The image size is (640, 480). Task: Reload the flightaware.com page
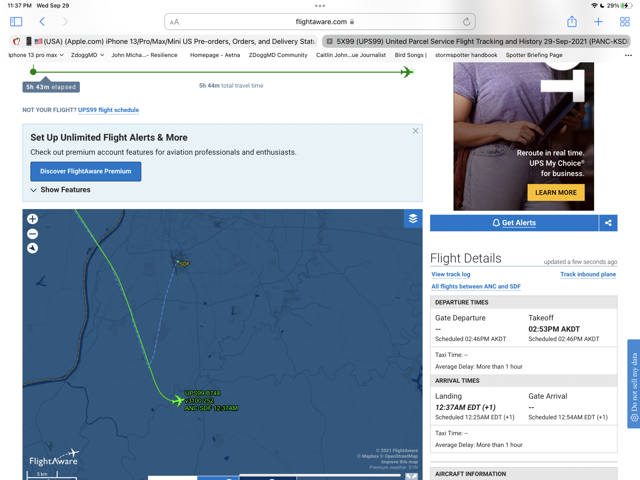coord(467,21)
